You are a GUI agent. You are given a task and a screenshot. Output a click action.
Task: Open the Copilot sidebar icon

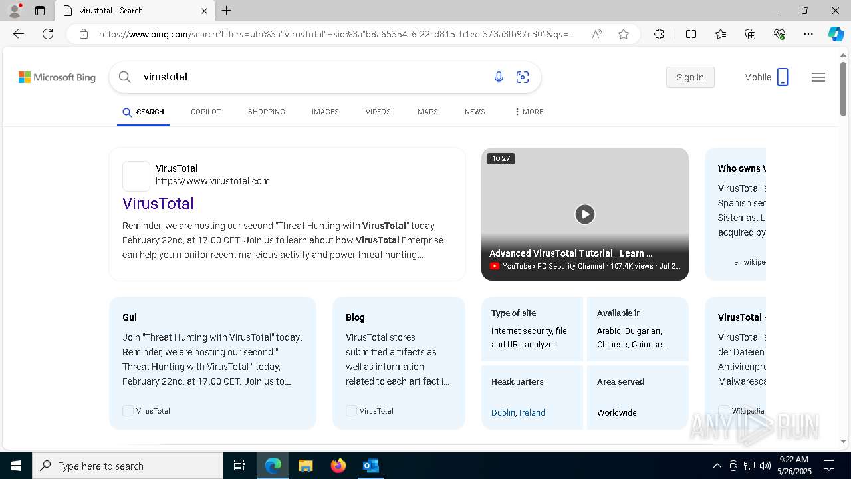point(836,34)
